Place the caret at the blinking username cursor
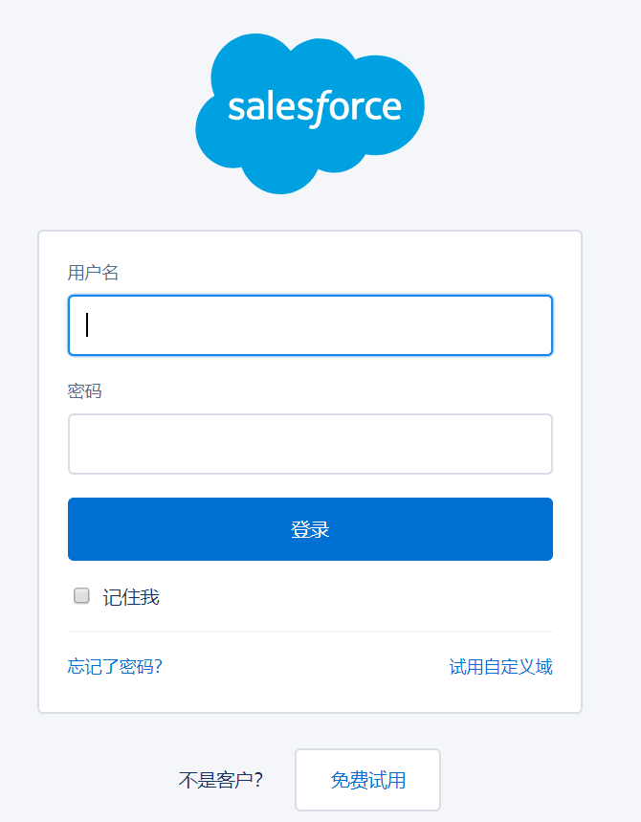Image resolution: width=641 pixels, height=822 pixels. click(87, 325)
